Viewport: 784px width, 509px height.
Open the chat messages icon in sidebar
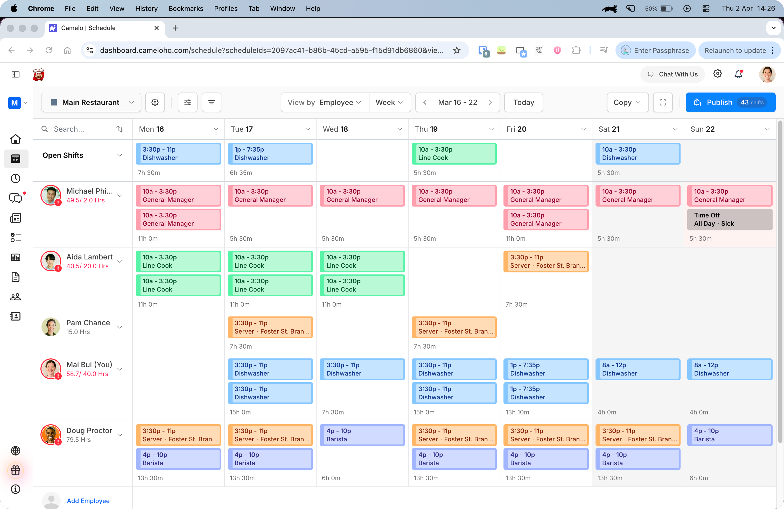pos(16,198)
